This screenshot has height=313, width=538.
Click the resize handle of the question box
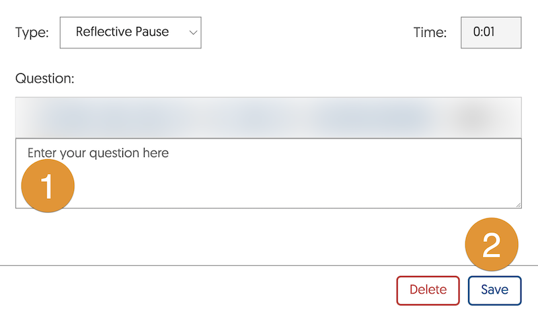pos(517,204)
